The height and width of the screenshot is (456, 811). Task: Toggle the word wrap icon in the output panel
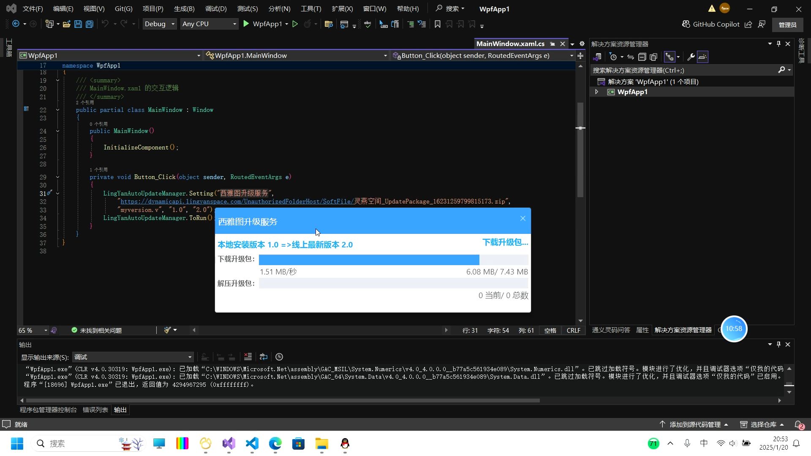264,357
